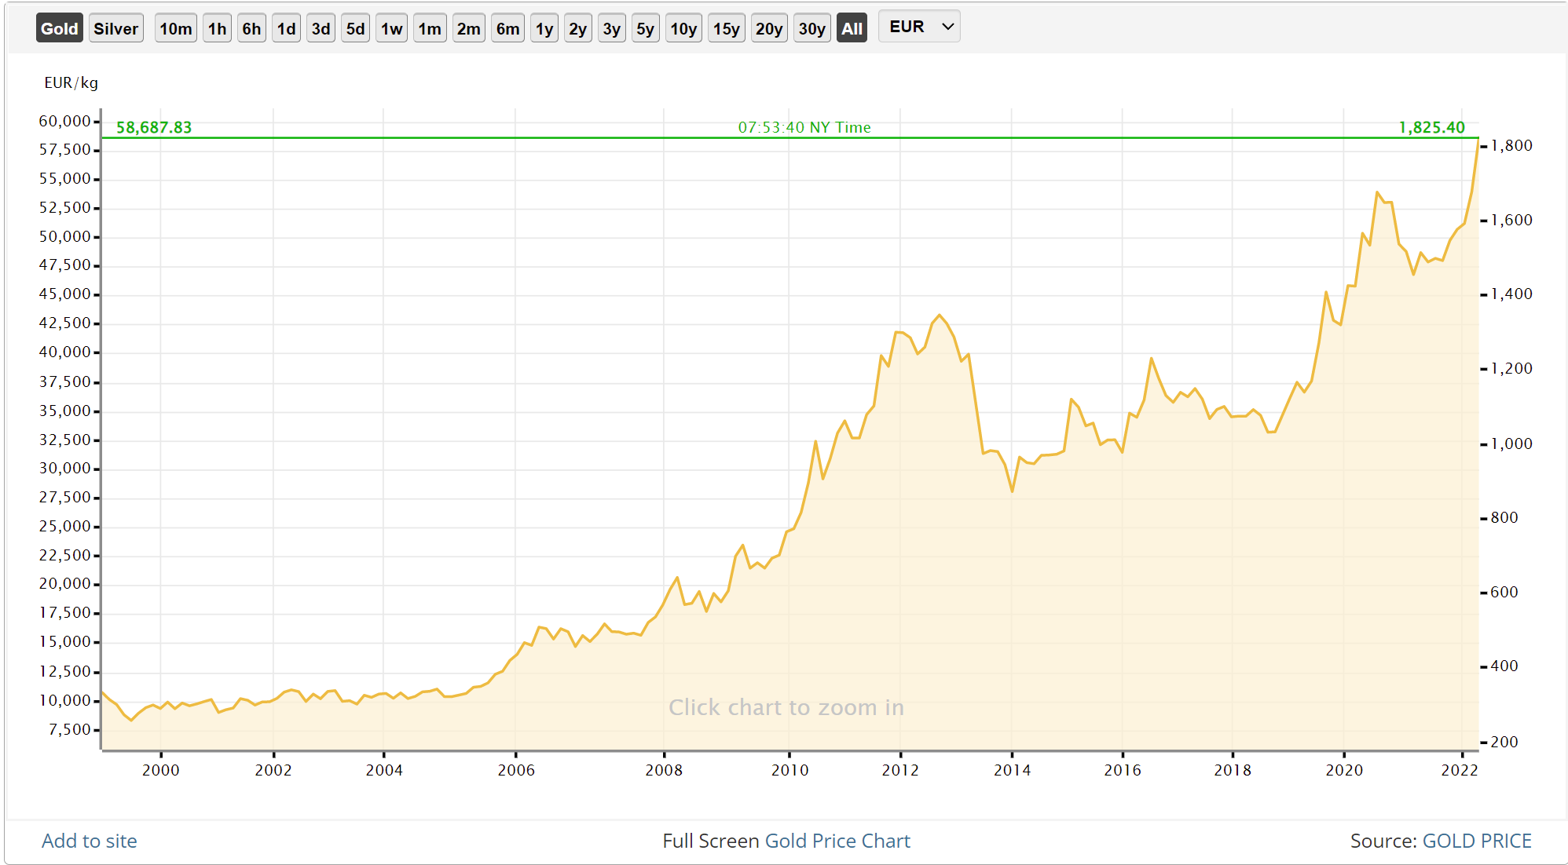
Task: Set chart range to 10m
Action: (x=175, y=29)
